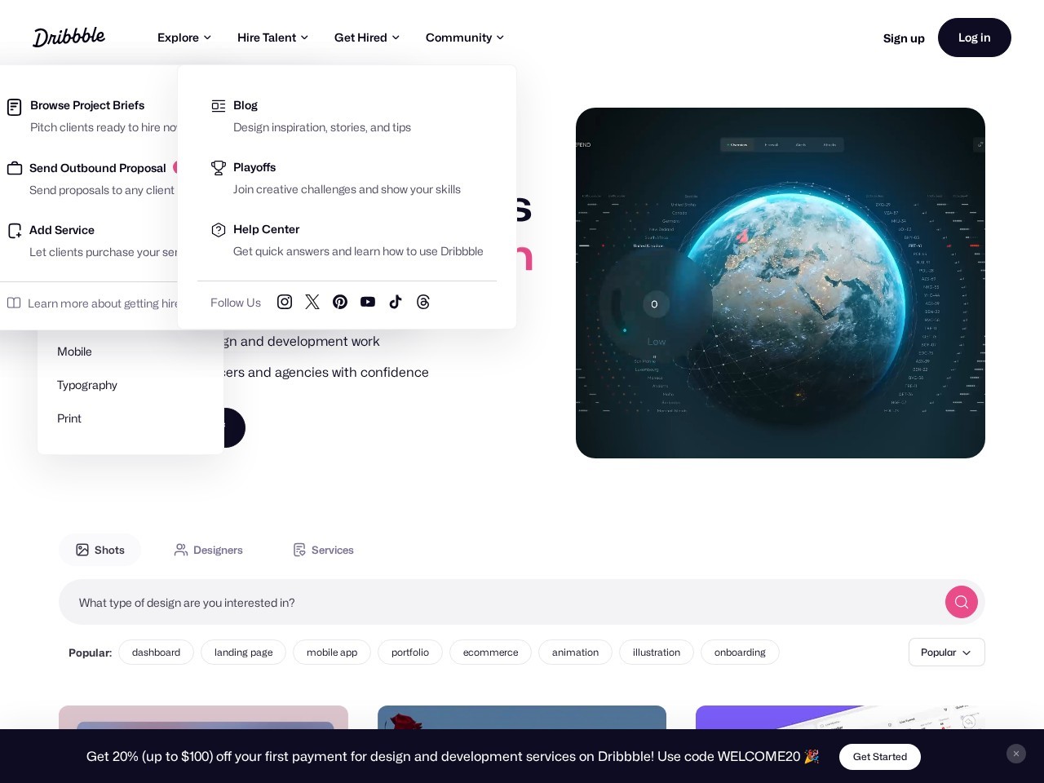
Task: Click the Blog newspaper icon
Action: point(219,105)
